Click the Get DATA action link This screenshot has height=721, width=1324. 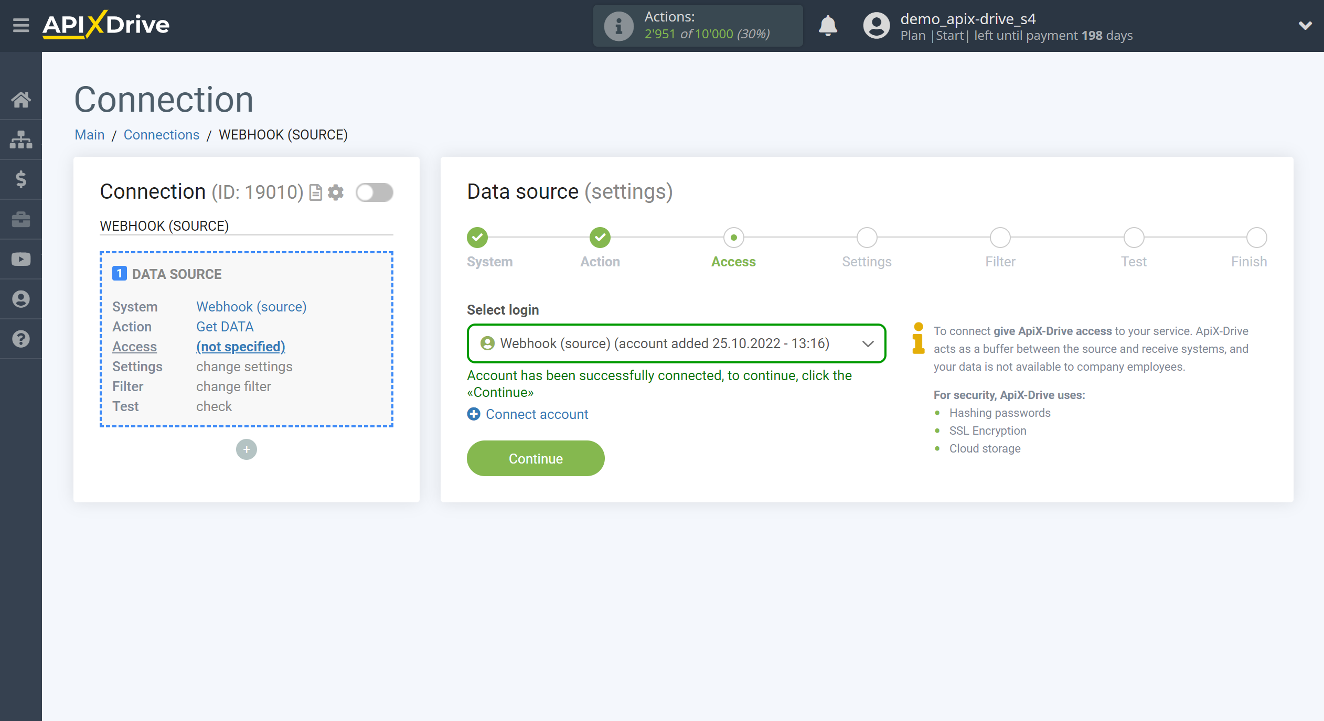click(225, 327)
